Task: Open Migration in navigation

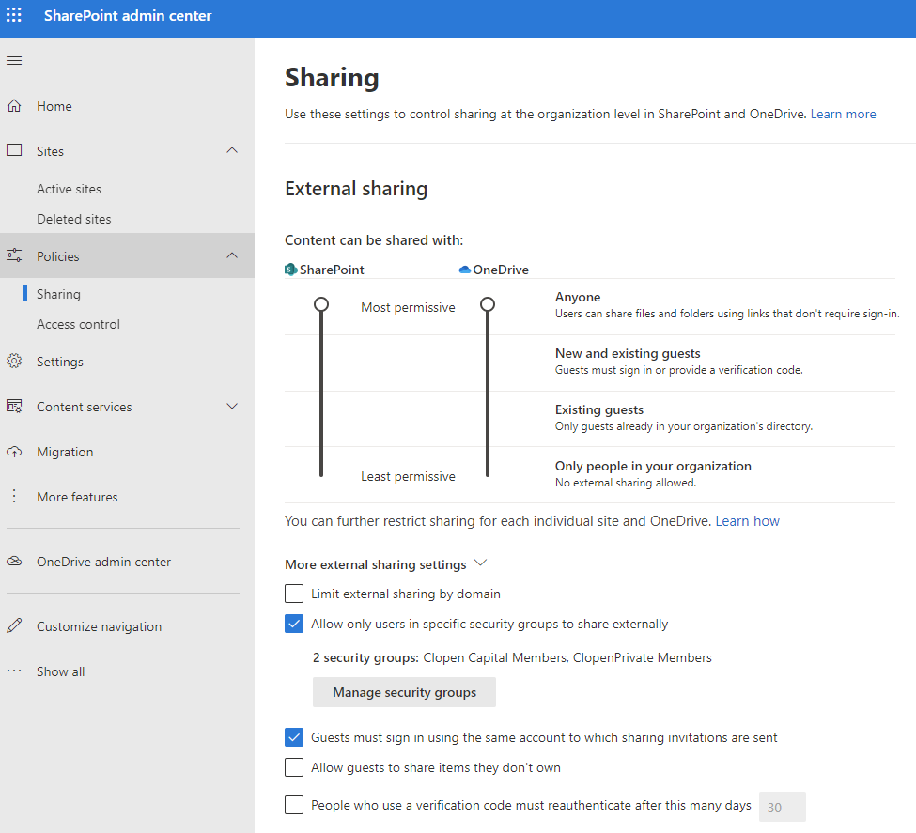Action: tap(65, 452)
